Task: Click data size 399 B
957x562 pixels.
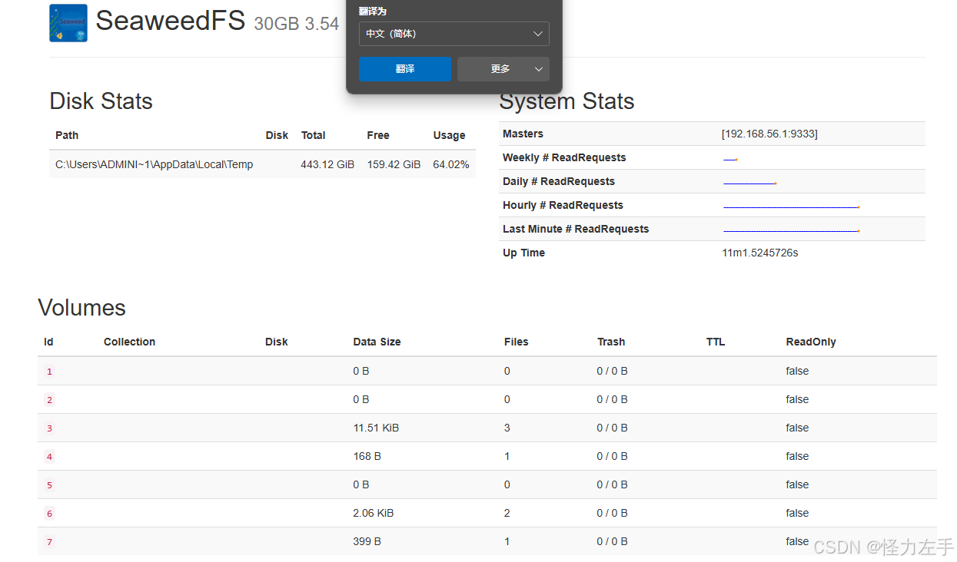Action: [367, 541]
